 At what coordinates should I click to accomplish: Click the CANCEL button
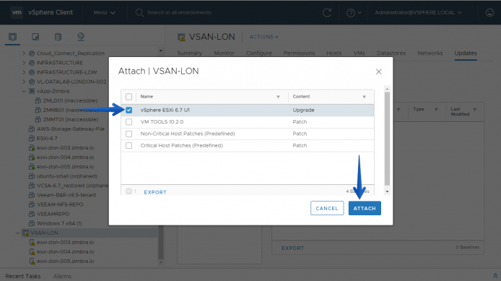327,208
